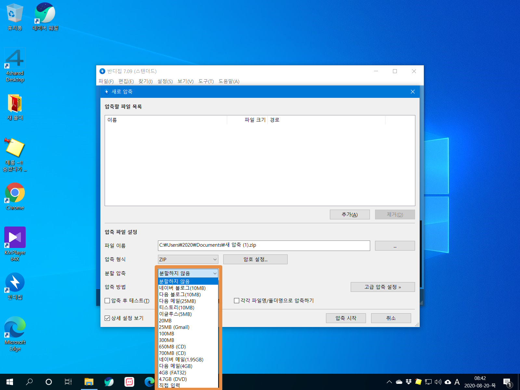Open the 압축 형식 ZIP dropdown
Viewport: 520px width, 390px height.
point(188,259)
